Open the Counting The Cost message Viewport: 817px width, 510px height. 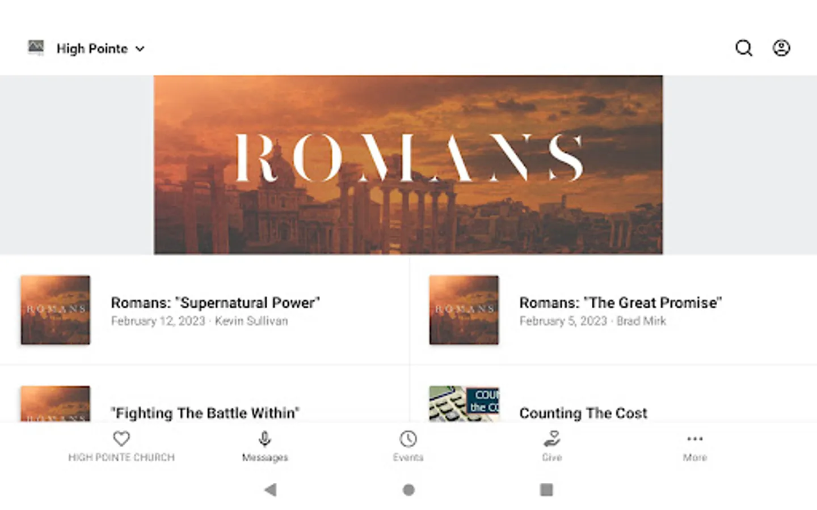(x=613, y=403)
